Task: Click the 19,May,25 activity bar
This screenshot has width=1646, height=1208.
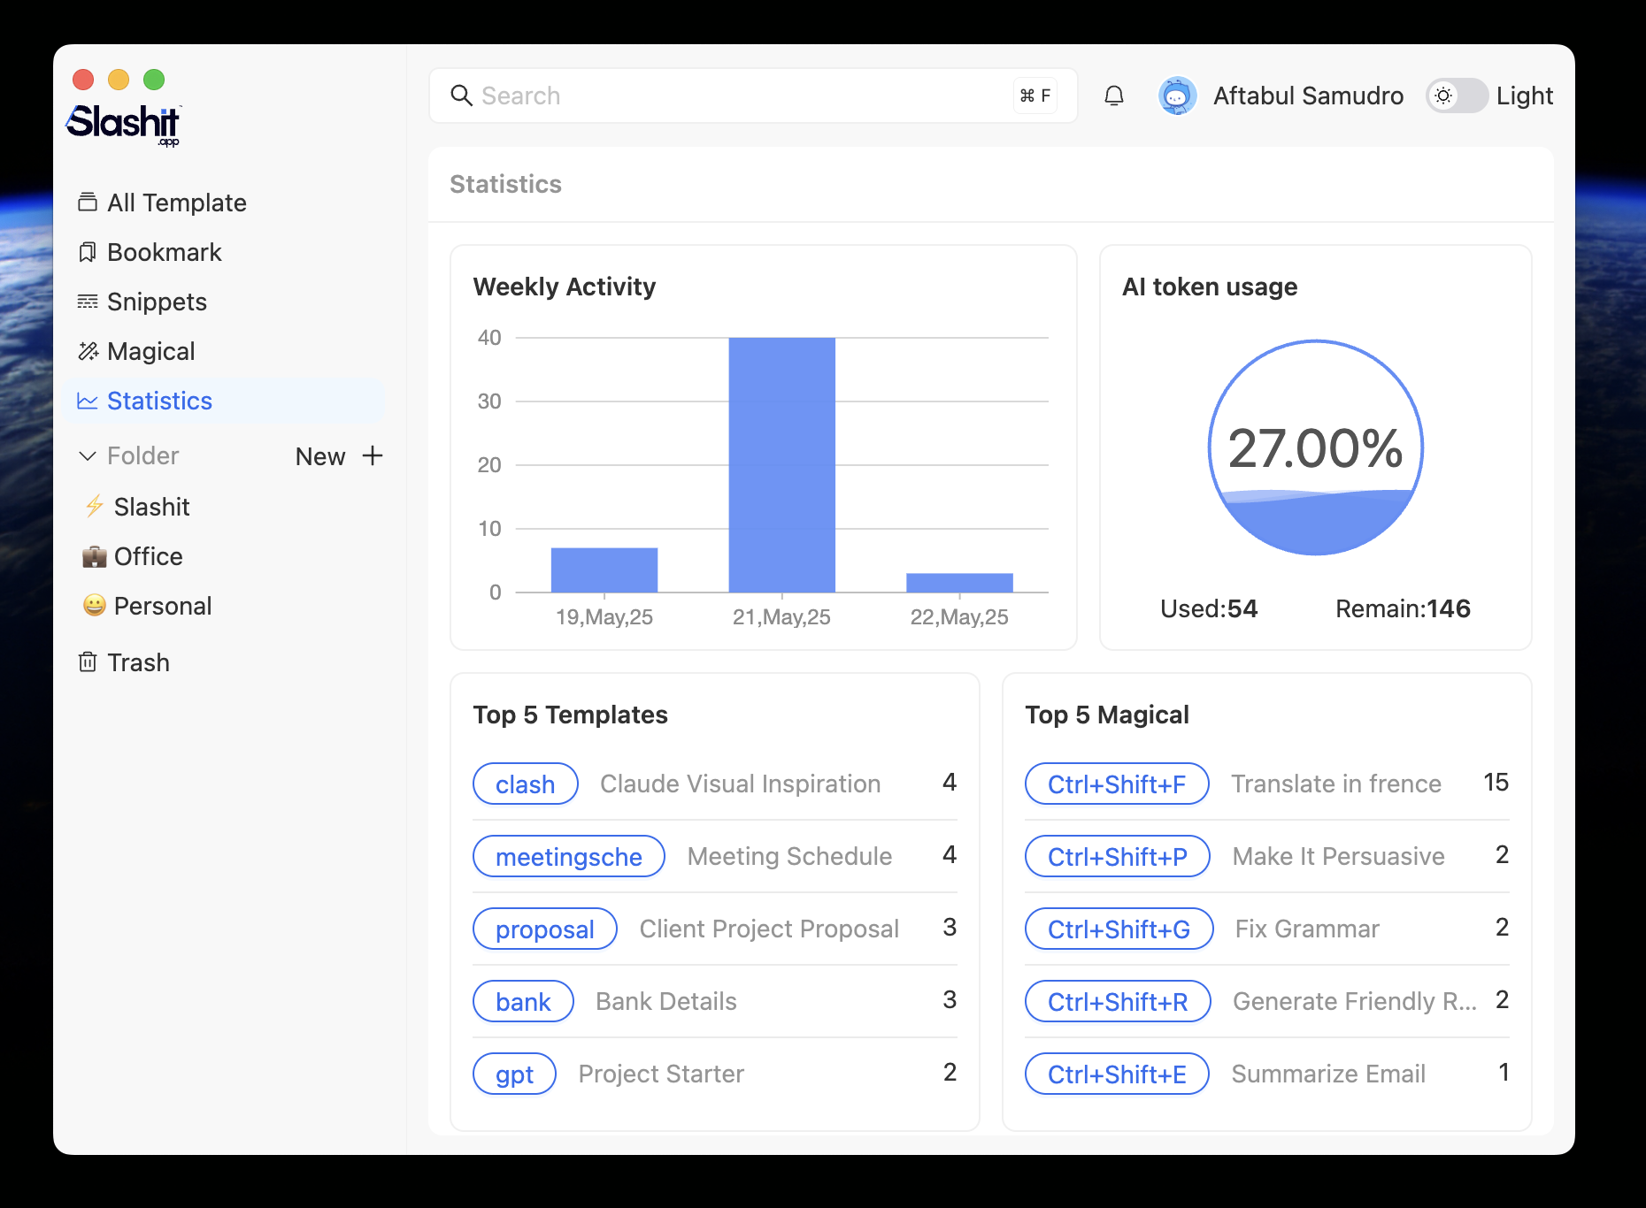Action: click(604, 570)
